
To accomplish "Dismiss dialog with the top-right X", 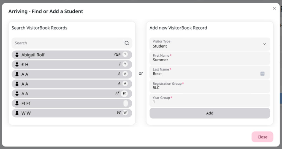I will tap(274, 8).
